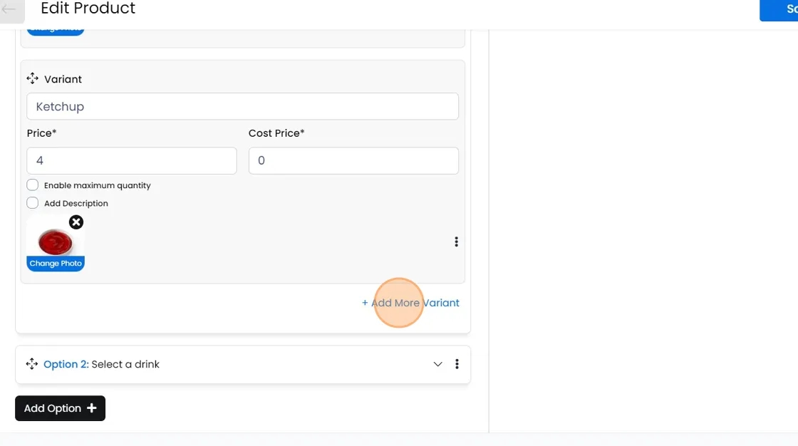Click the blue 'Option 2:' label
The image size is (798, 446).
tap(66, 364)
